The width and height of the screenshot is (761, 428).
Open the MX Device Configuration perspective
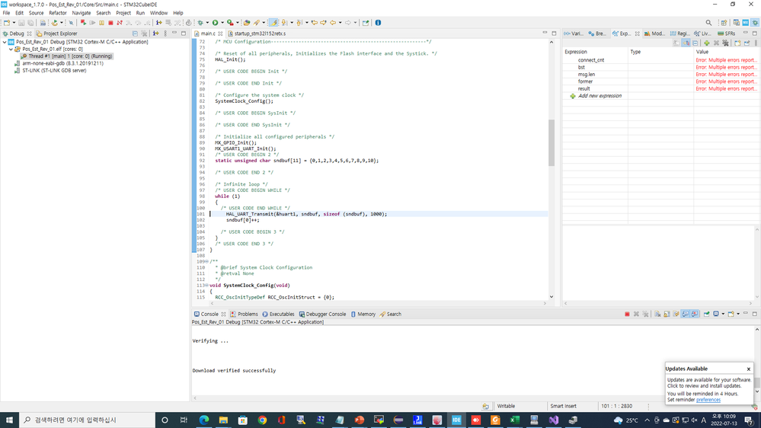pos(746,23)
